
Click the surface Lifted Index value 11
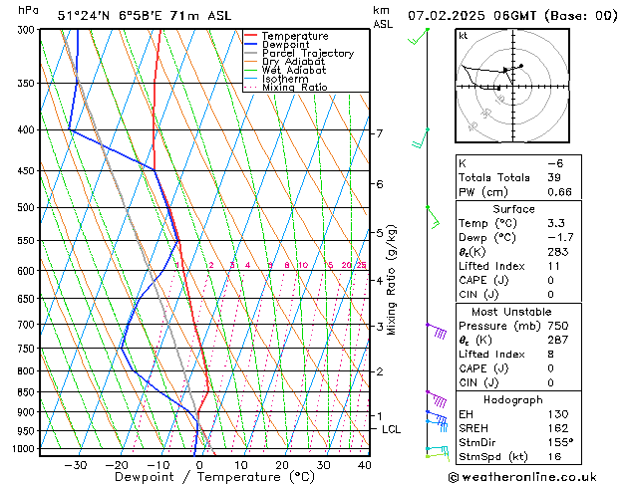(554, 266)
